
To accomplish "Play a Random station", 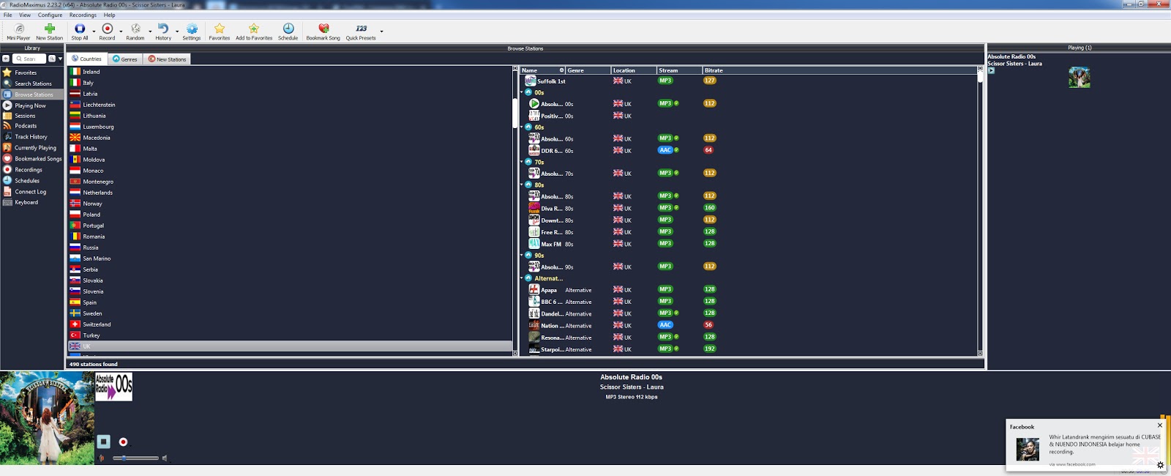I will (x=135, y=31).
